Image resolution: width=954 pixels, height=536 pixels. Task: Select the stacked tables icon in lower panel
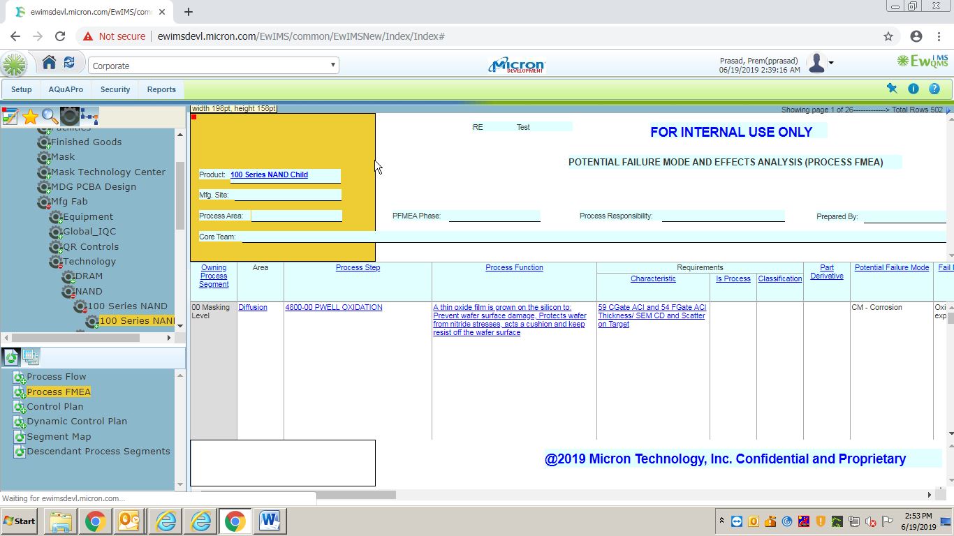pyautogui.click(x=31, y=357)
